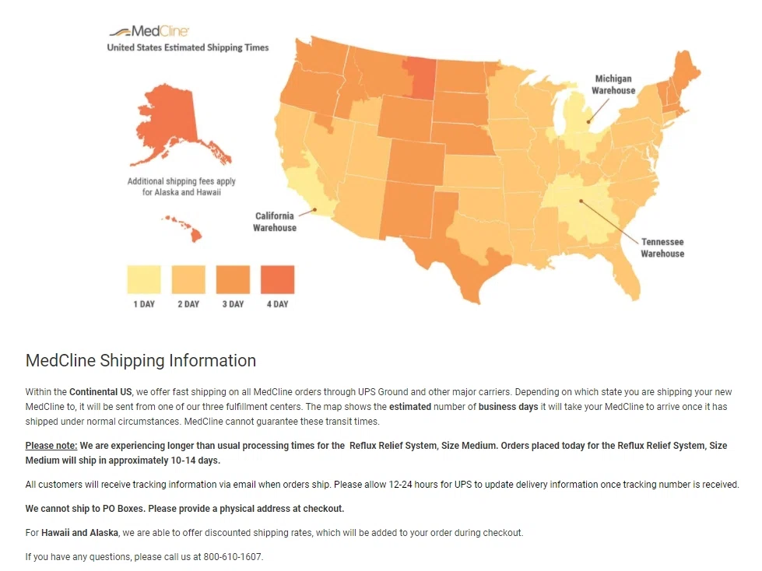Click the Tennessee Warehouse label
Viewport: 762px width, 571px height.
click(x=662, y=247)
